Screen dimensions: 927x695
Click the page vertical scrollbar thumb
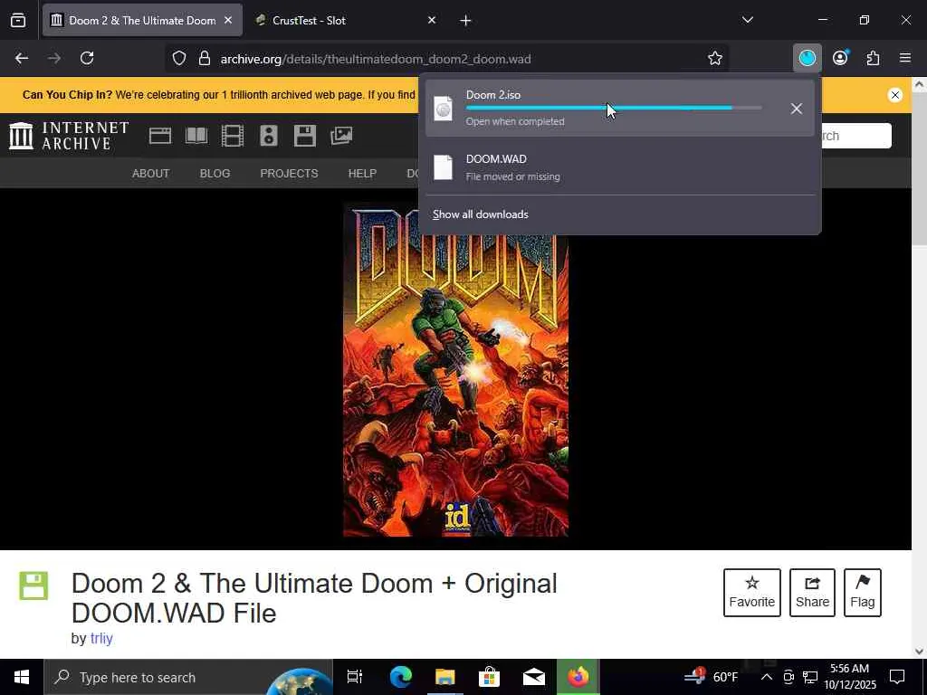[919, 167]
